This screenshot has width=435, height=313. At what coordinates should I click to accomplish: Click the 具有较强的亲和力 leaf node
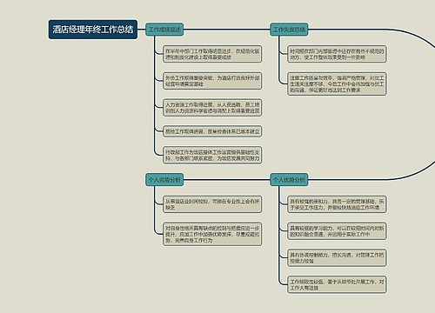tap(337, 204)
